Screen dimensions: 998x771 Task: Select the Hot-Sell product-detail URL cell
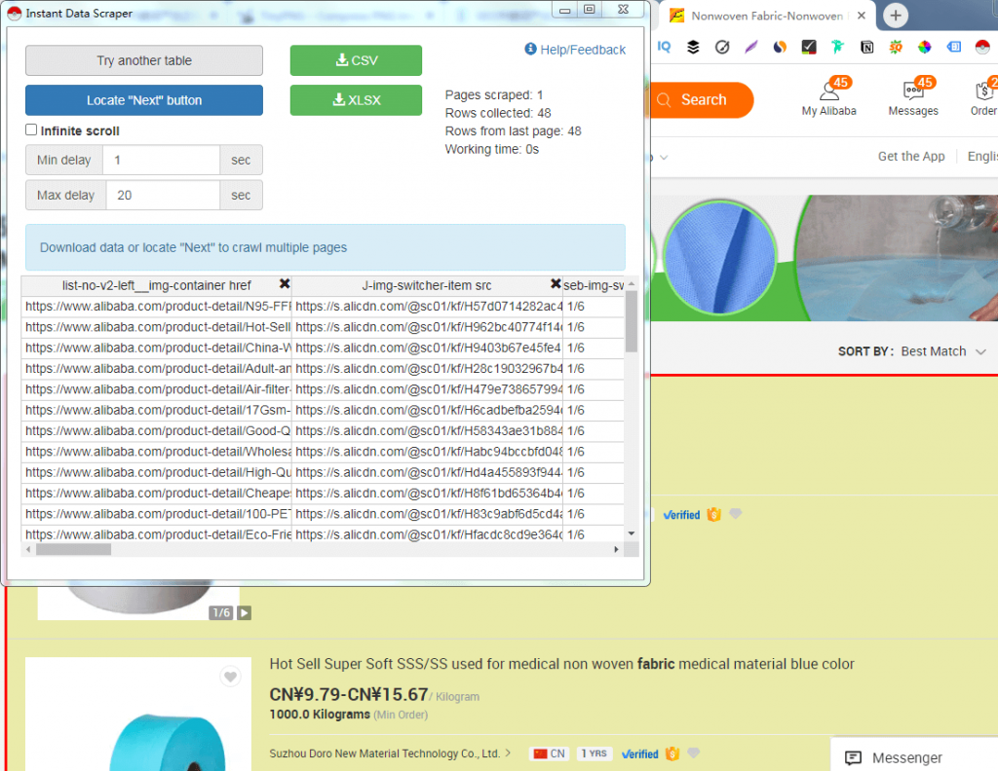click(x=157, y=327)
